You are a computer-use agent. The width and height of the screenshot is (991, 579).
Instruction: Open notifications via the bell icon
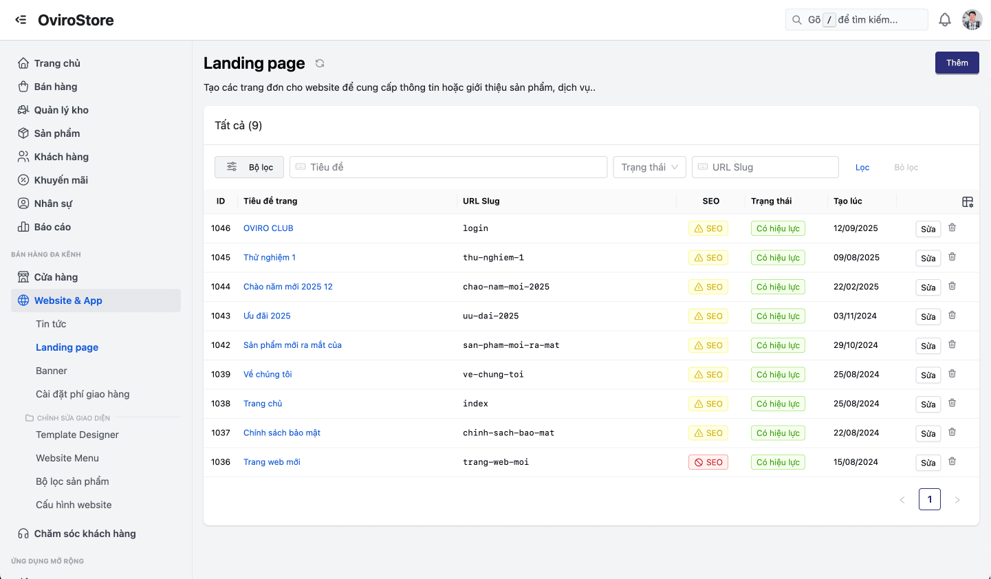[x=945, y=19]
